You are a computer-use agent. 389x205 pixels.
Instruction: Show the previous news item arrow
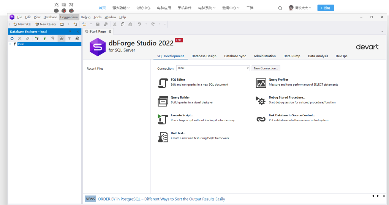click(x=373, y=196)
